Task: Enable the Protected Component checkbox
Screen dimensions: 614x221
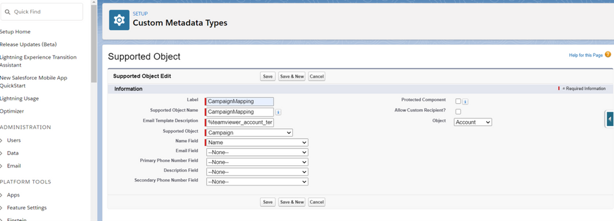Action: pyautogui.click(x=458, y=101)
